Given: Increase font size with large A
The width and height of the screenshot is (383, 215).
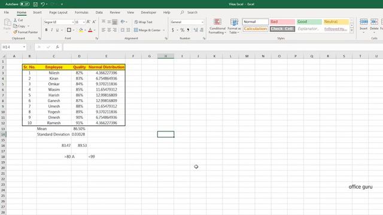Looking at the screenshot, I should coord(89,22).
